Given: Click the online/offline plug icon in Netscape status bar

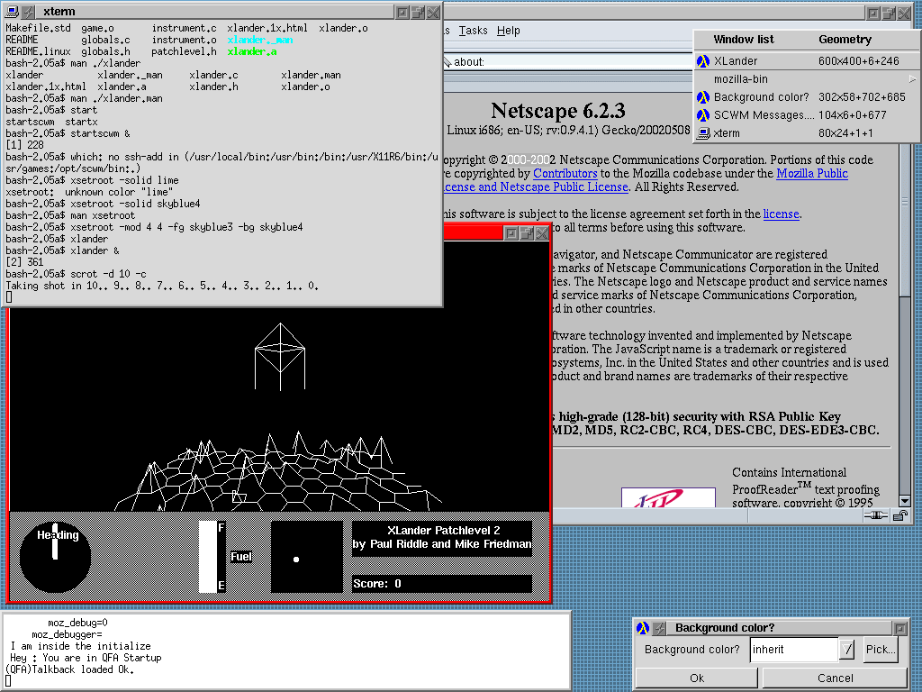Looking at the screenshot, I should 876,516.
